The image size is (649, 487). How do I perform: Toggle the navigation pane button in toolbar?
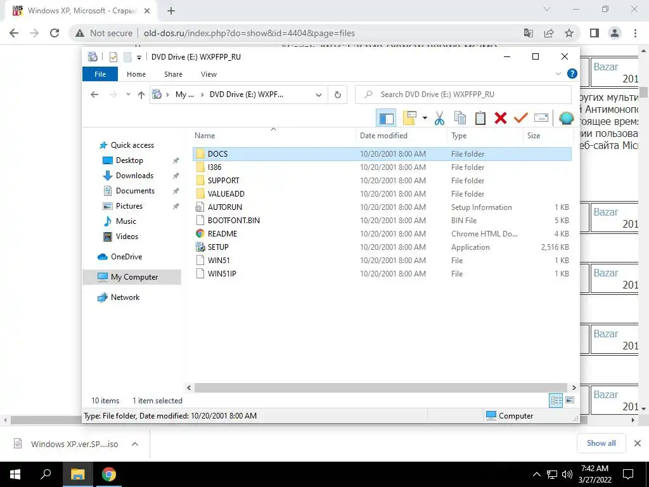click(x=386, y=119)
